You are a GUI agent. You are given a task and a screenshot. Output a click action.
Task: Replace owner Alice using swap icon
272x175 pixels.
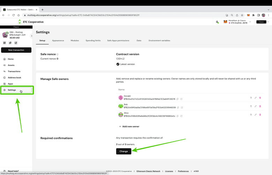(251, 115)
